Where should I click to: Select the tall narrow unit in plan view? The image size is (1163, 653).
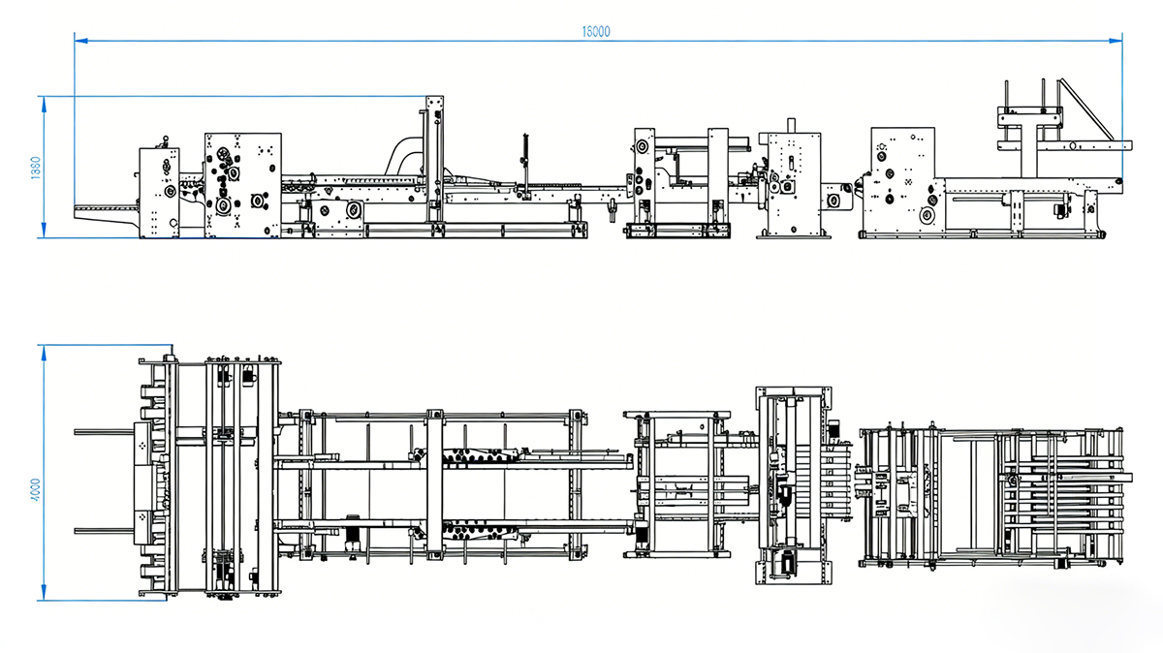793,484
